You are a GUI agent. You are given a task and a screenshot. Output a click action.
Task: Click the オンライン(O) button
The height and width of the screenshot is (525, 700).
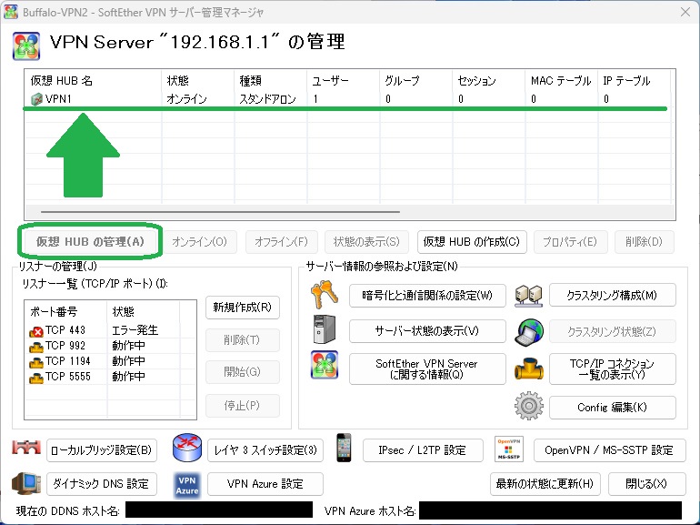[200, 242]
